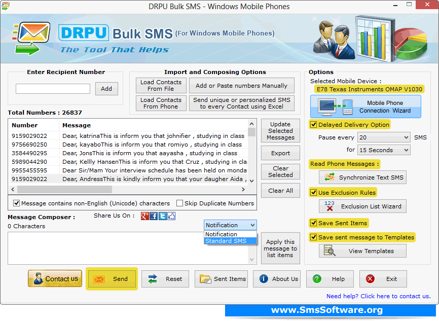Click Send unique or personalized SMS using Excel
439x321 pixels.
click(x=242, y=103)
